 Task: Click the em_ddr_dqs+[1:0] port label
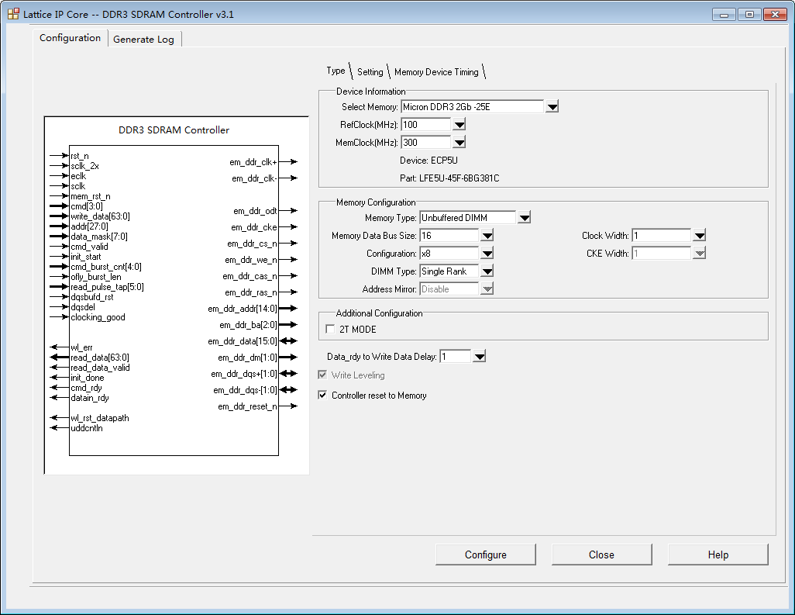pos(244,374)
